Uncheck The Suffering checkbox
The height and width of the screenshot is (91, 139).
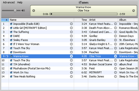11,32
